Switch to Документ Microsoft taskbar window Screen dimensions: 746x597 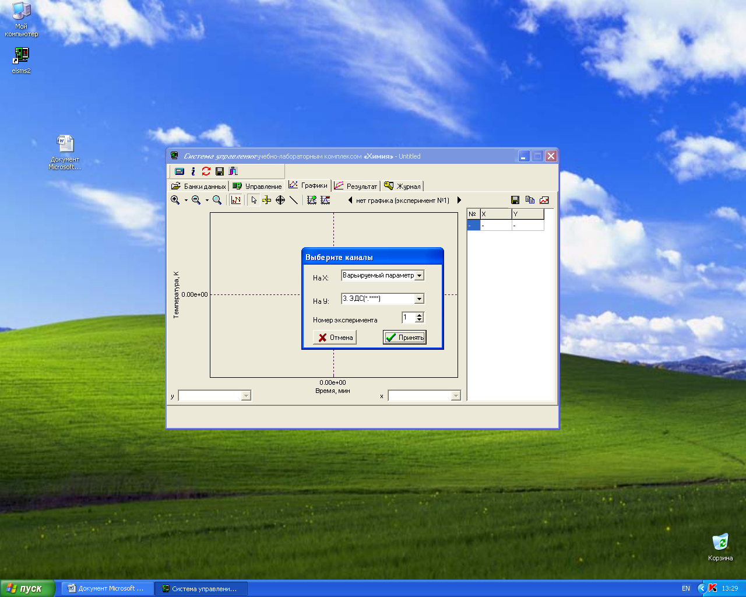[107, 589]
